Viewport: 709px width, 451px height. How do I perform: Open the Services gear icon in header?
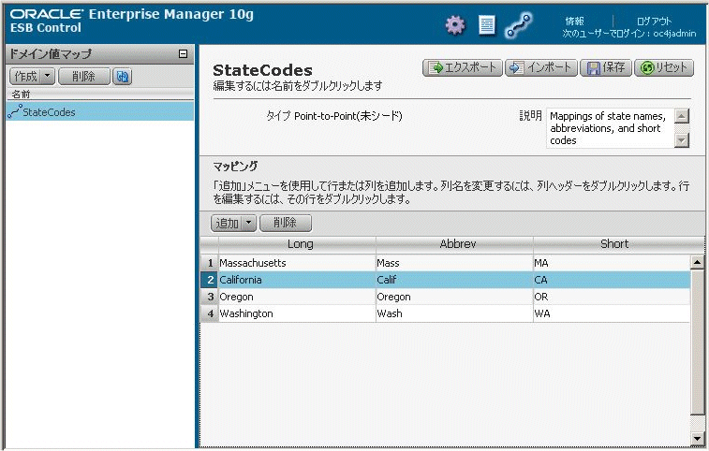[x=455, y=25]
